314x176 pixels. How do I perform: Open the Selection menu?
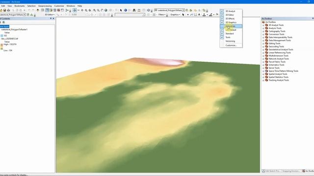pyautogui.click(x=31, y=6)
